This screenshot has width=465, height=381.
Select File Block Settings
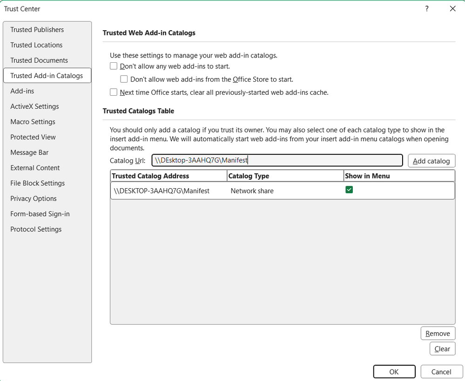38,183
